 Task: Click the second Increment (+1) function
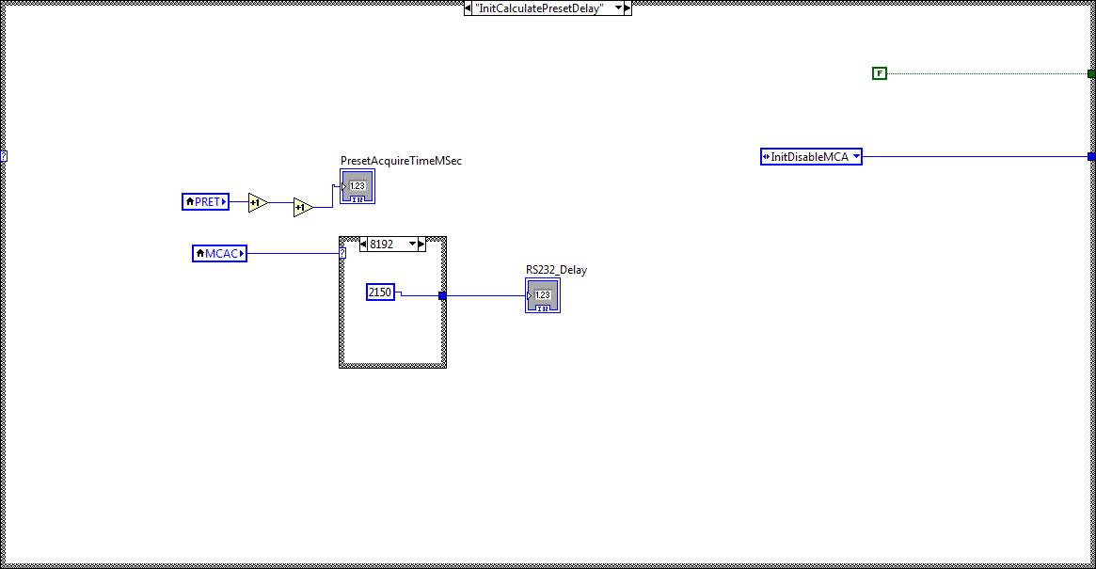(x=301, y=208)
